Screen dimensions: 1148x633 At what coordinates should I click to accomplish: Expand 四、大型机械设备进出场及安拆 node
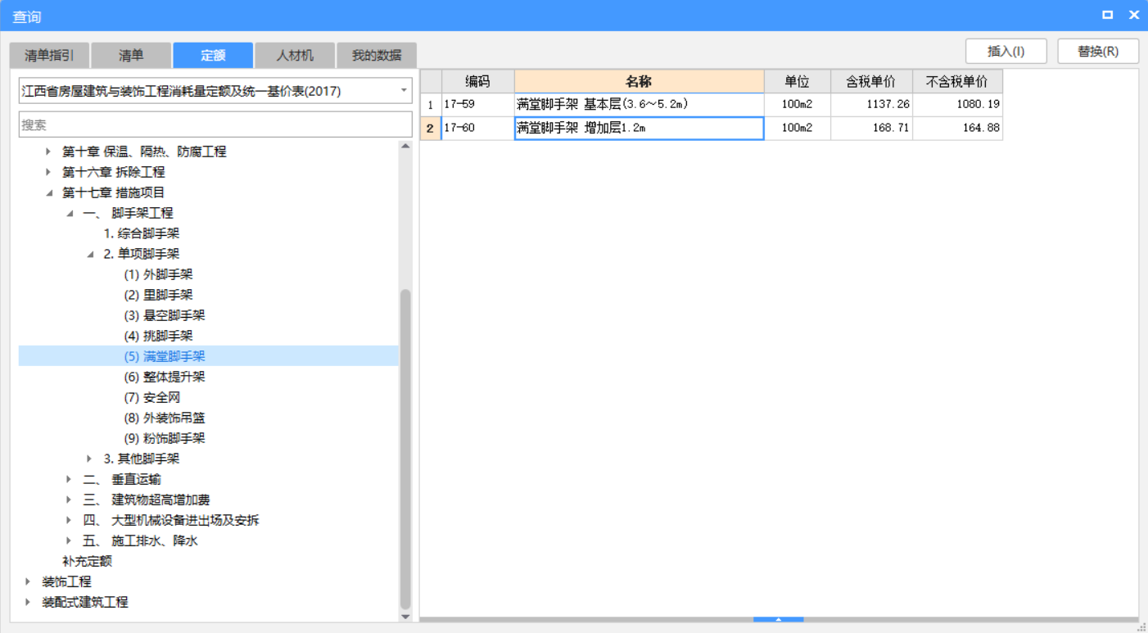tap(69, 520)
